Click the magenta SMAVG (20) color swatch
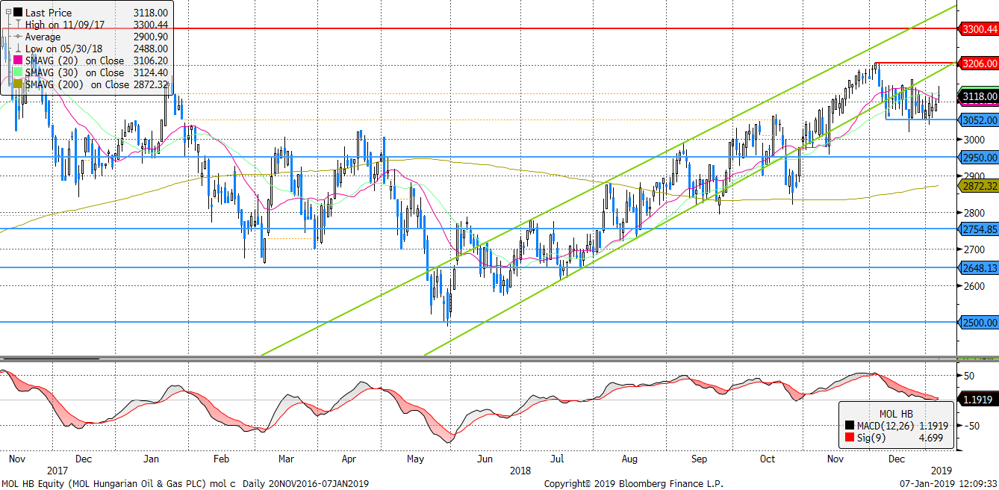The height and width of the screenshot is (490, 999). pos(18,61)
